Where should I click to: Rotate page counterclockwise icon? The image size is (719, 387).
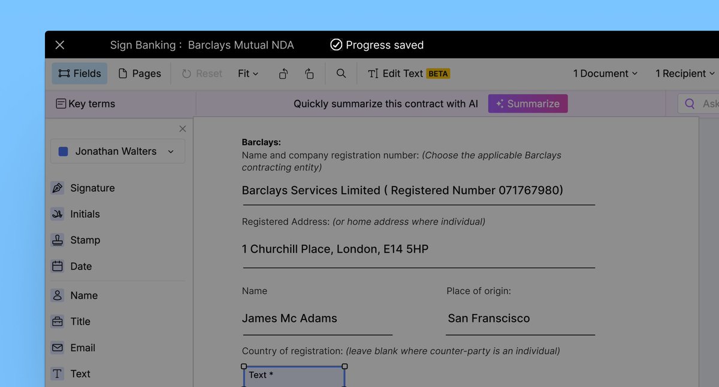coord(283,74)
